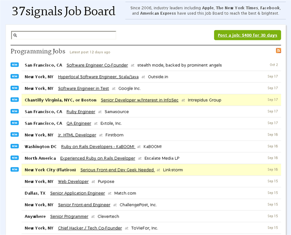The height and width of the screenshot is (235, 291).
Task: Click company name Extole, Inc.
Action: 111,124
